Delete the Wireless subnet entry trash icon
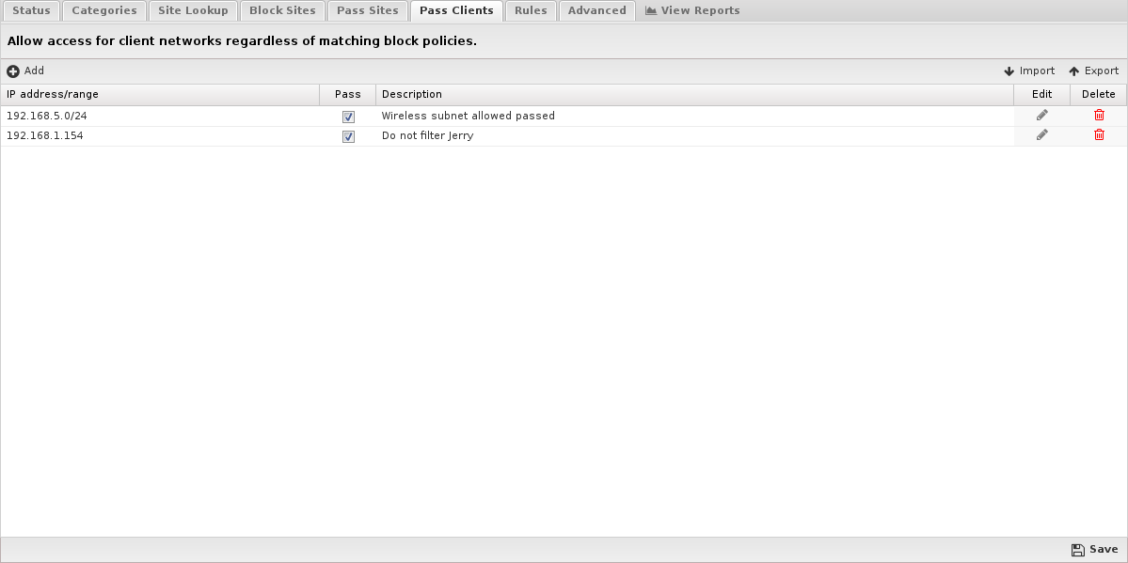Viewport: 1128px width, 563px height. pyautogui.click(x=1099, y=115)
